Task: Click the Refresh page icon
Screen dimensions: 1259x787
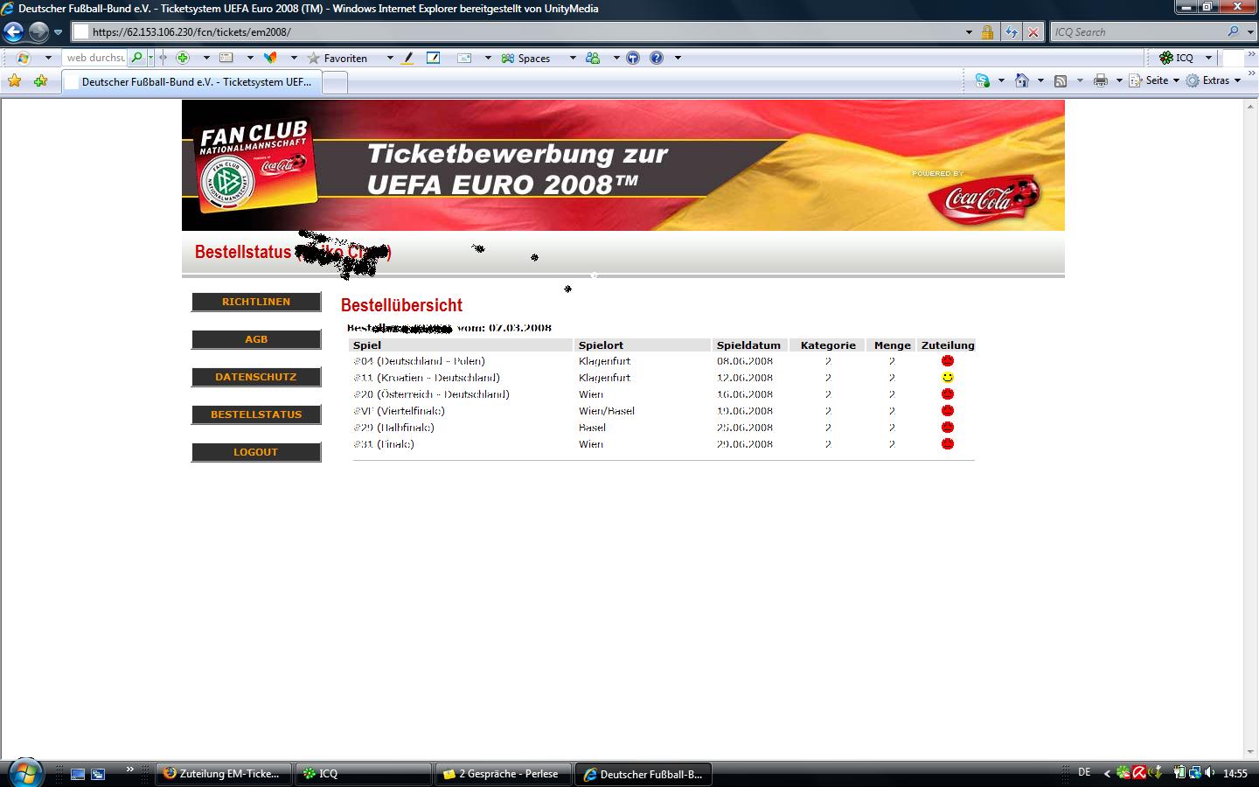Action: (1012, 32)
